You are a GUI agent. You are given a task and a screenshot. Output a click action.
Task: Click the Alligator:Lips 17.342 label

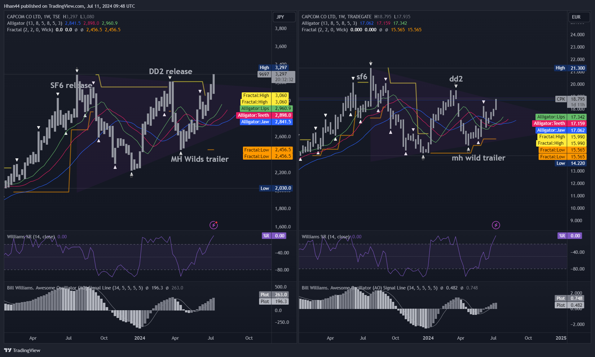click(x=561, y=117)
